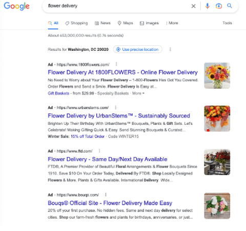Open location options three-dot menu
This screenshot has height=231, width=246.
[x=170, y=49]
